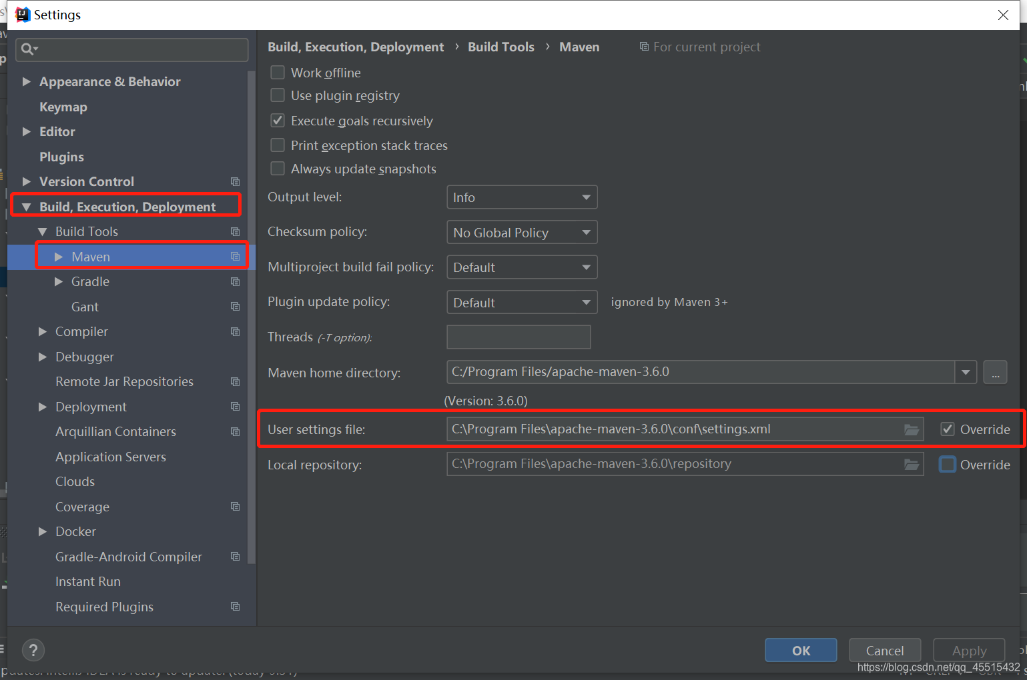Click project-level icon beside Deployment
Image resolution: width=1027 pixels, height=680 pixels.
tap(235, 407)
